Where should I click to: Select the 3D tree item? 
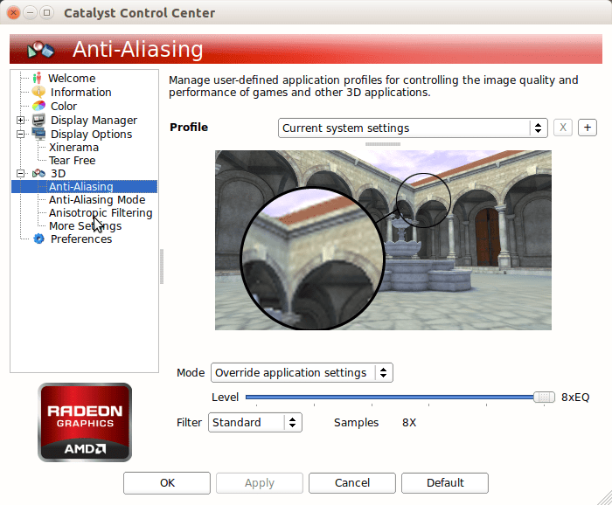click(x=59, y=174)
